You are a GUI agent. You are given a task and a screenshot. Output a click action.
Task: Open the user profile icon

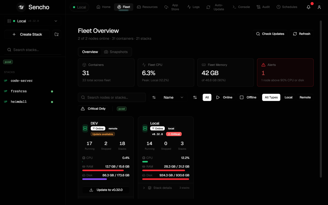coord(319,7)
